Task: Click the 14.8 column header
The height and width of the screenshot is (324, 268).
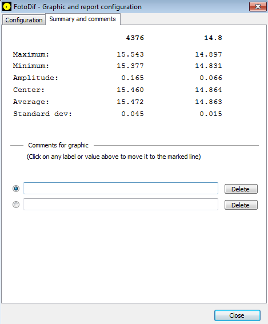Action: tap(213, 38)
